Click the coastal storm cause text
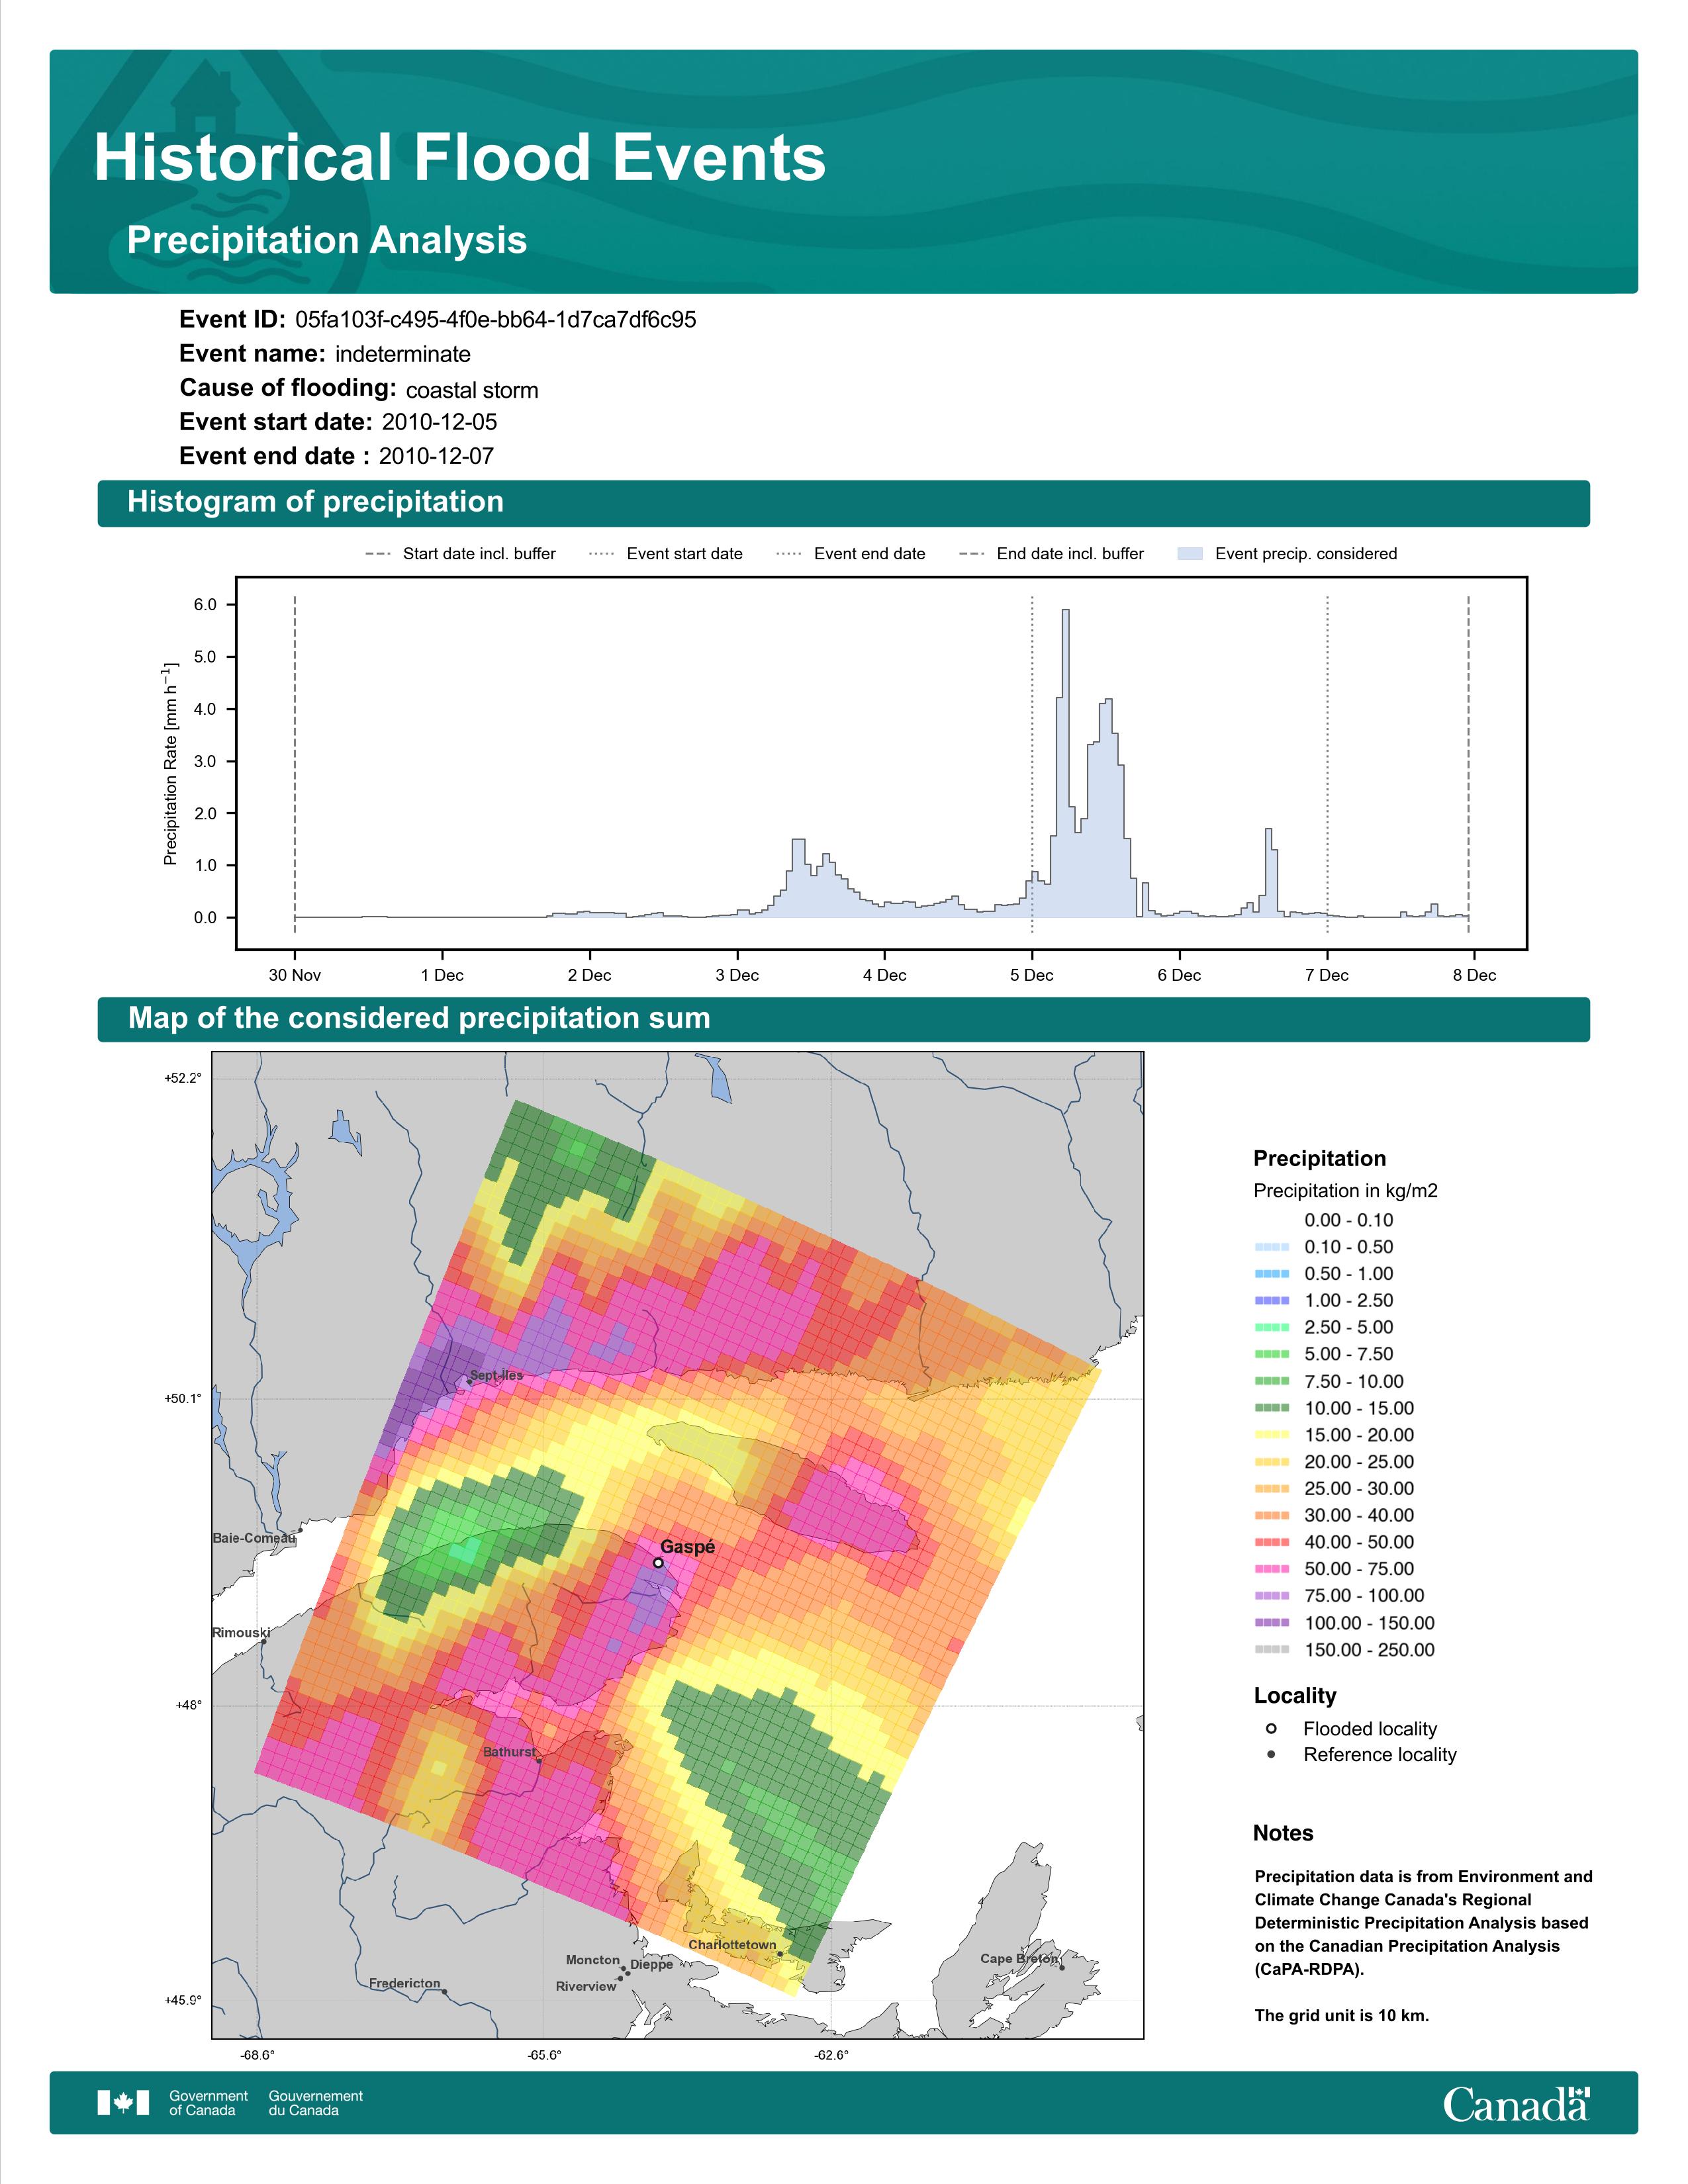 (472, 390)
